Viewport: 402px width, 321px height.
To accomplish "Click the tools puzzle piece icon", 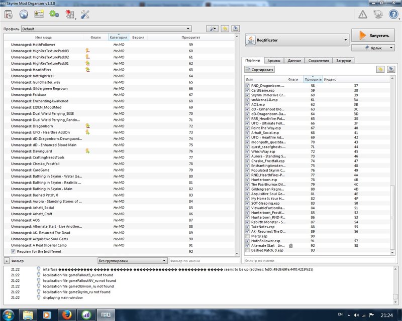I will pyautogui.click(x=69, y=15).
